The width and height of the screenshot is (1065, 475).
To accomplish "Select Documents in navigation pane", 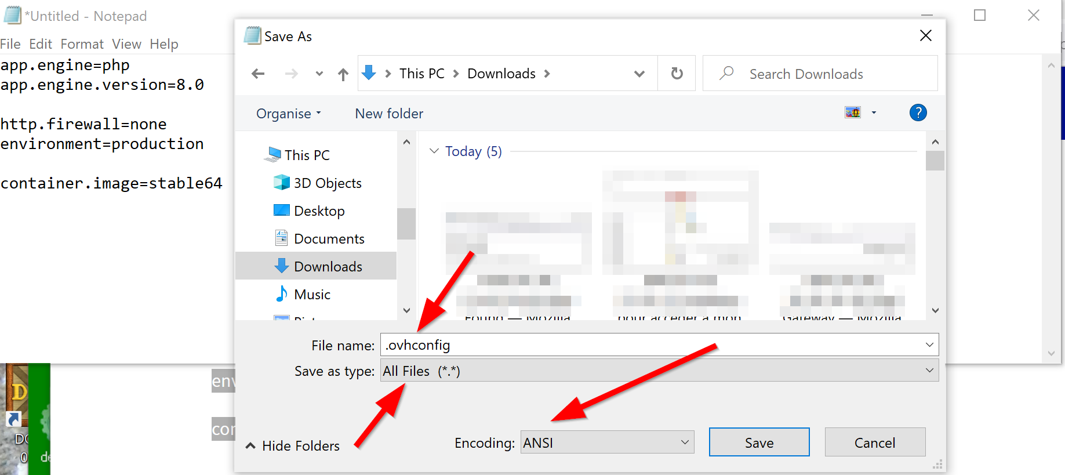I will pos(329,239).
